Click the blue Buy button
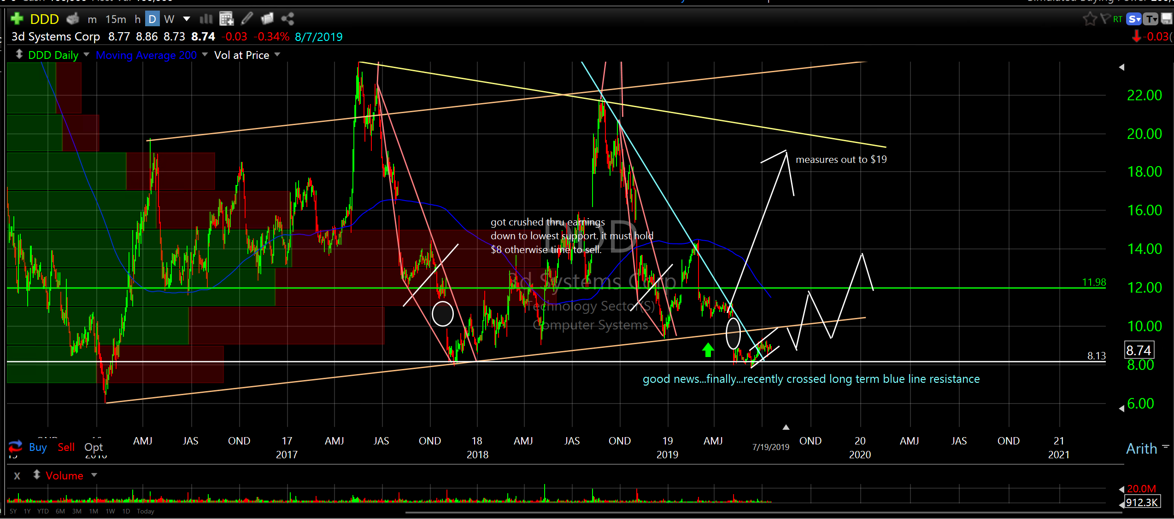Image resolution: width=1174 pixels, height=519 pixels. pyautogui.click(x=38, y=447)
